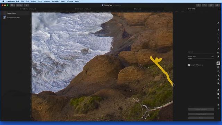Click the Background Layer thumbnail
The height and width of the screenshot is (125, 222).
tap(5, 17)
